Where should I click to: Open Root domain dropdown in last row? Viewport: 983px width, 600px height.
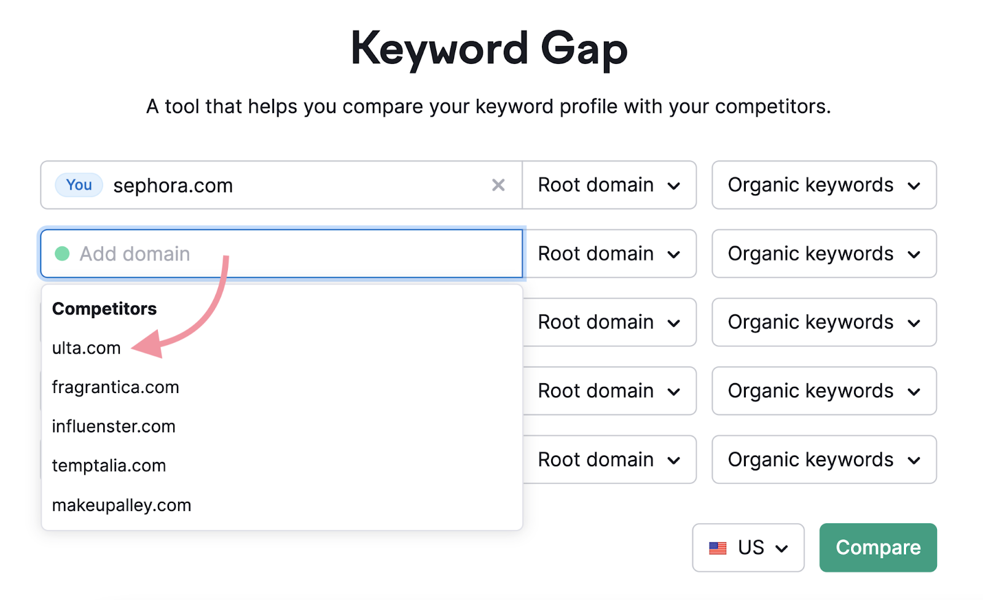coord(609,460)
